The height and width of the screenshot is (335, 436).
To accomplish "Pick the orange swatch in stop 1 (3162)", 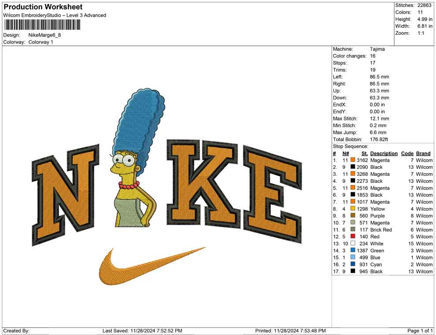I will 353,160.
